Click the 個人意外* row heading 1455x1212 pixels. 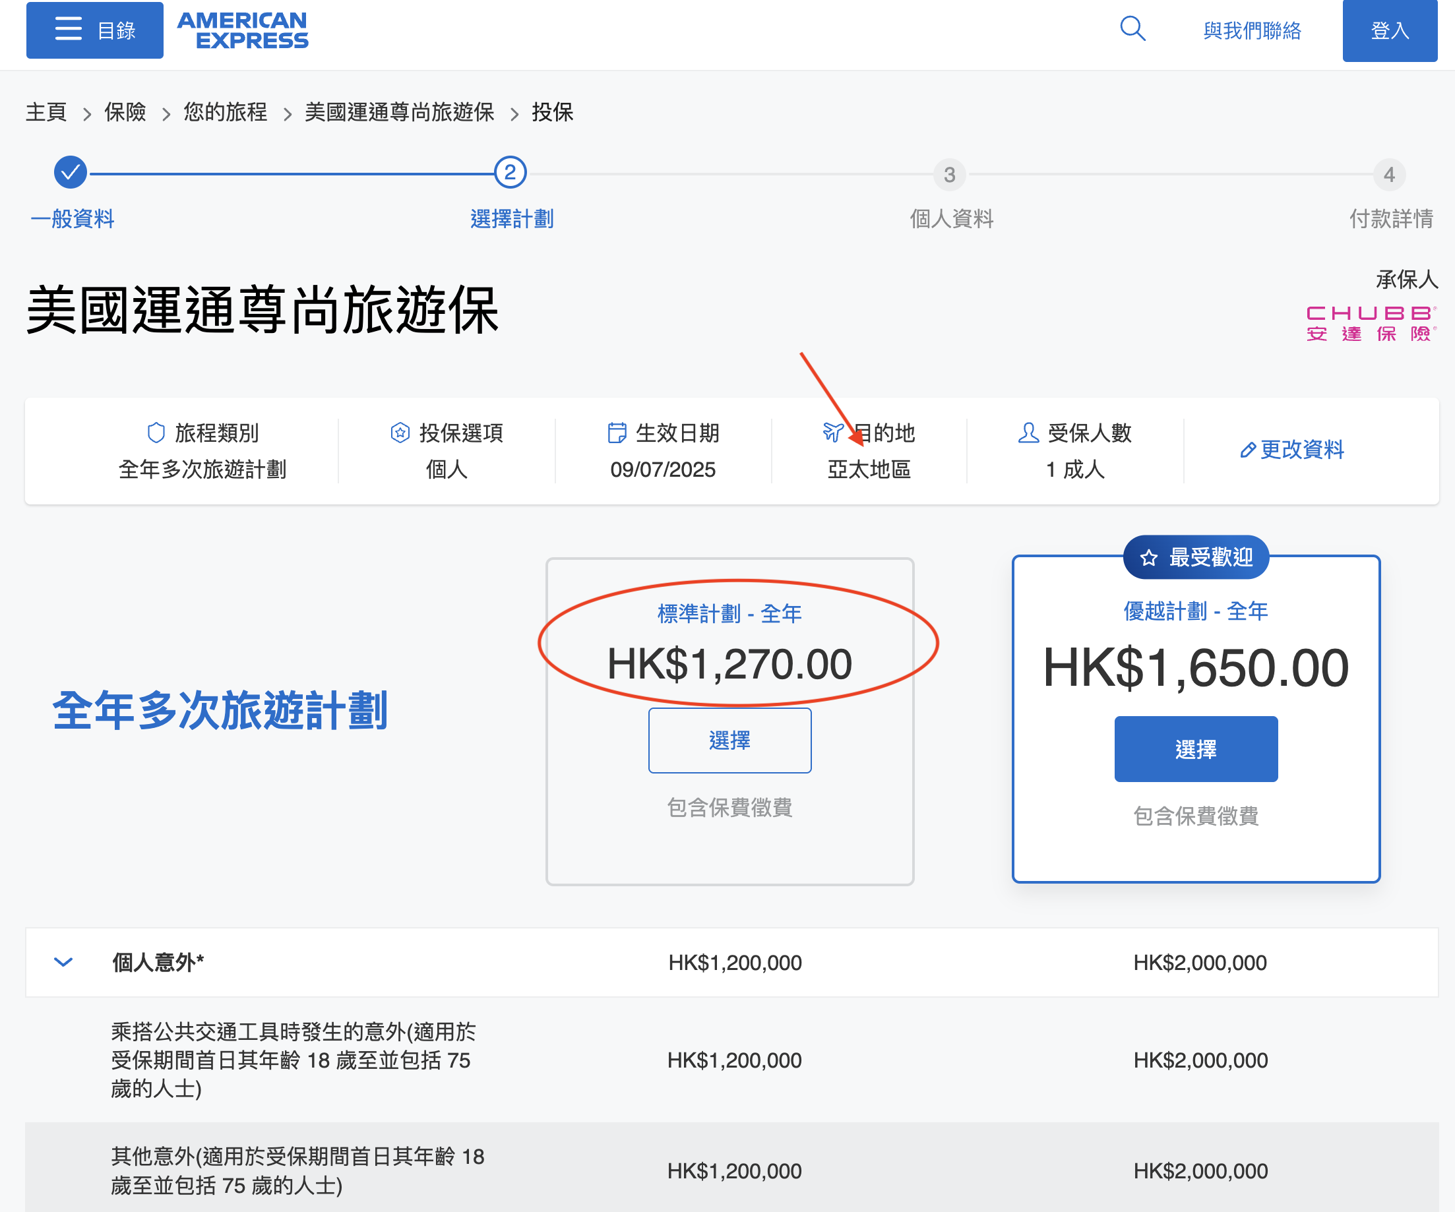click(158, 962)
